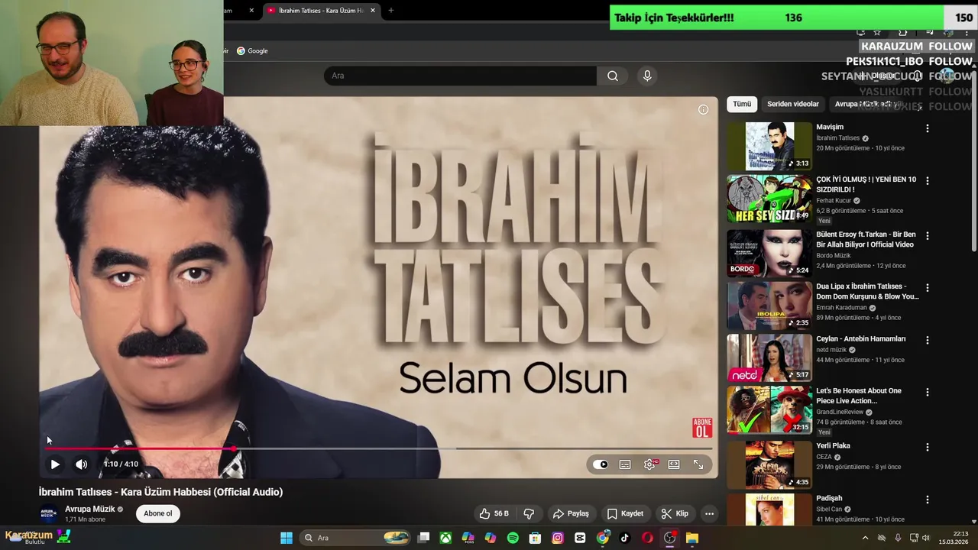Open the Let's Be Honest One Piece thumbnail
978x550 pixels.
[x=769, y=409]
